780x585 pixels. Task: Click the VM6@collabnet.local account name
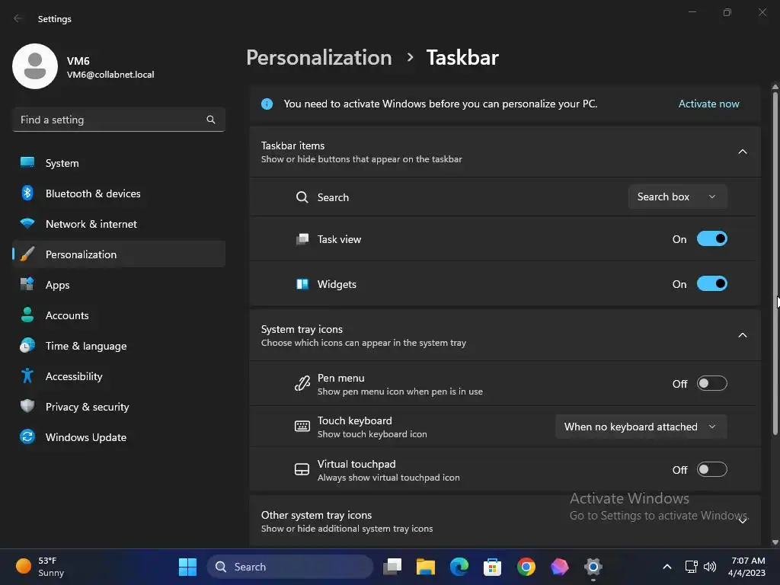(x=110, y=75)
